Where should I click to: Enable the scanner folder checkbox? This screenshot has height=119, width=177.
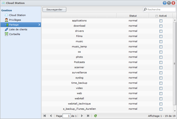[x=161, y=68]
